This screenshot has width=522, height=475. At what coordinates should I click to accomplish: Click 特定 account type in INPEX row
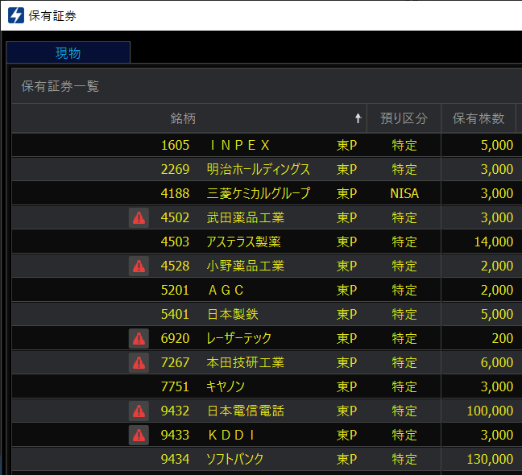click(404, 146)
